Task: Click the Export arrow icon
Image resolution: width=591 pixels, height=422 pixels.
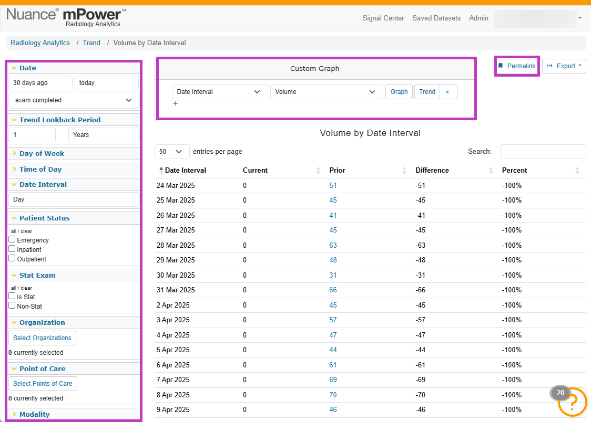Action: point(550,66)
